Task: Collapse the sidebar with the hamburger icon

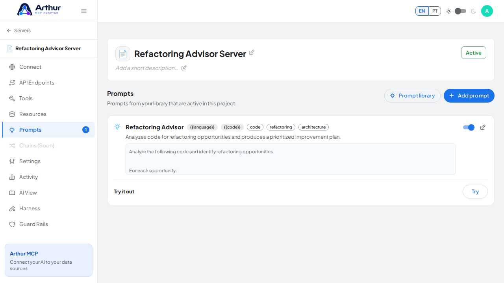Action: click(x=84, y=11)
